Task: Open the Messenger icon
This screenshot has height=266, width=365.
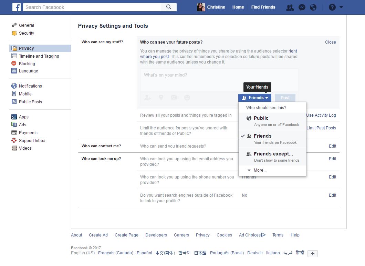Action: click(302, 8)
